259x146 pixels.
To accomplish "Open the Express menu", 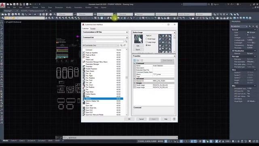I will pyautogui.click(x=104, y=7).
